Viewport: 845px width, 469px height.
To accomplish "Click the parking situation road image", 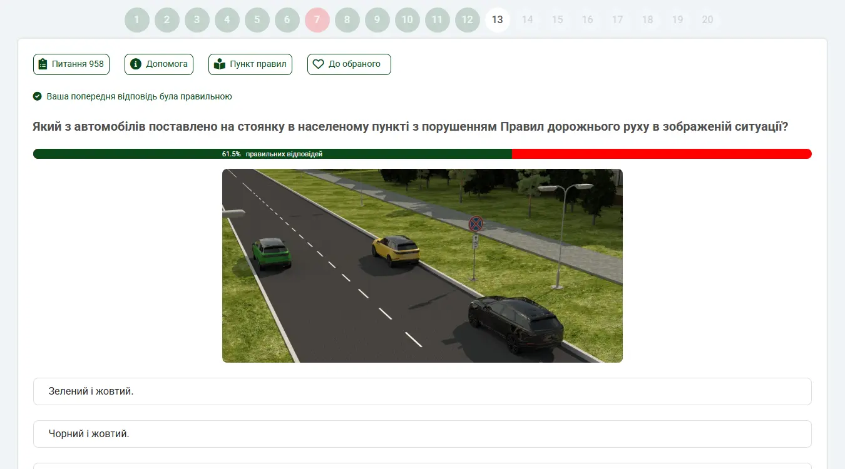I will [422, 266].
